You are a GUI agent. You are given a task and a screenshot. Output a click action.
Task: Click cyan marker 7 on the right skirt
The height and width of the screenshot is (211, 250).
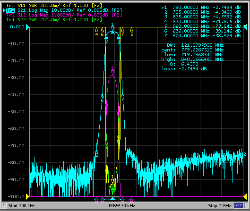pos(122,97)
